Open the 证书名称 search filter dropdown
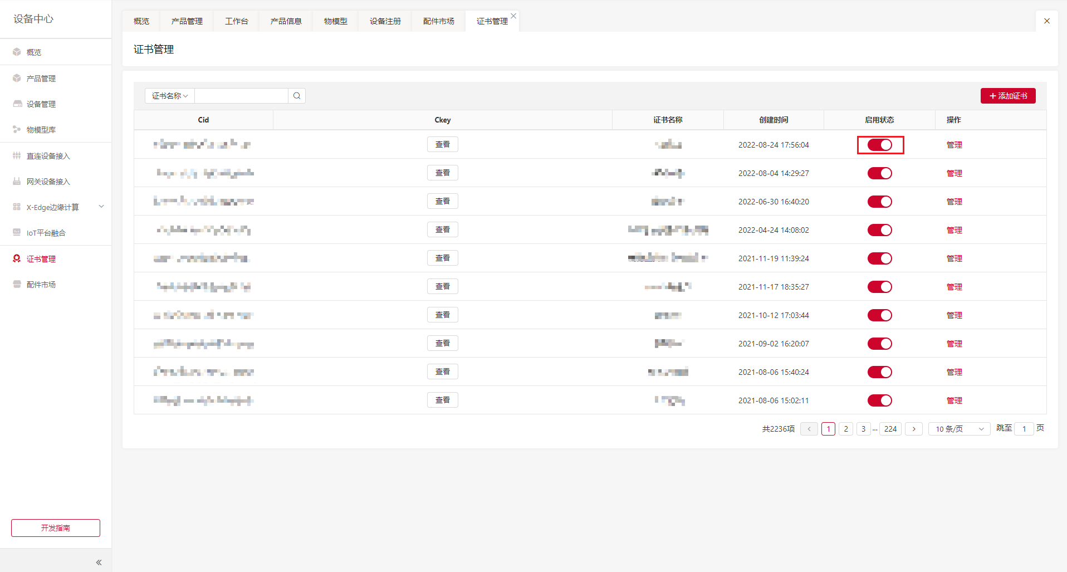The height and width of the screenshot is (572, 1067). pyautogui.click(x=170, y=96)
